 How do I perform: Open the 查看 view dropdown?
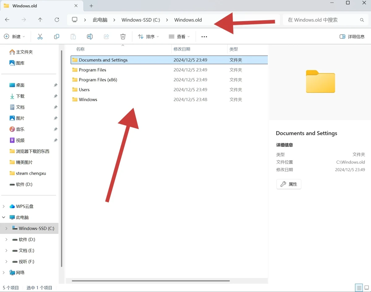point(179,37)
